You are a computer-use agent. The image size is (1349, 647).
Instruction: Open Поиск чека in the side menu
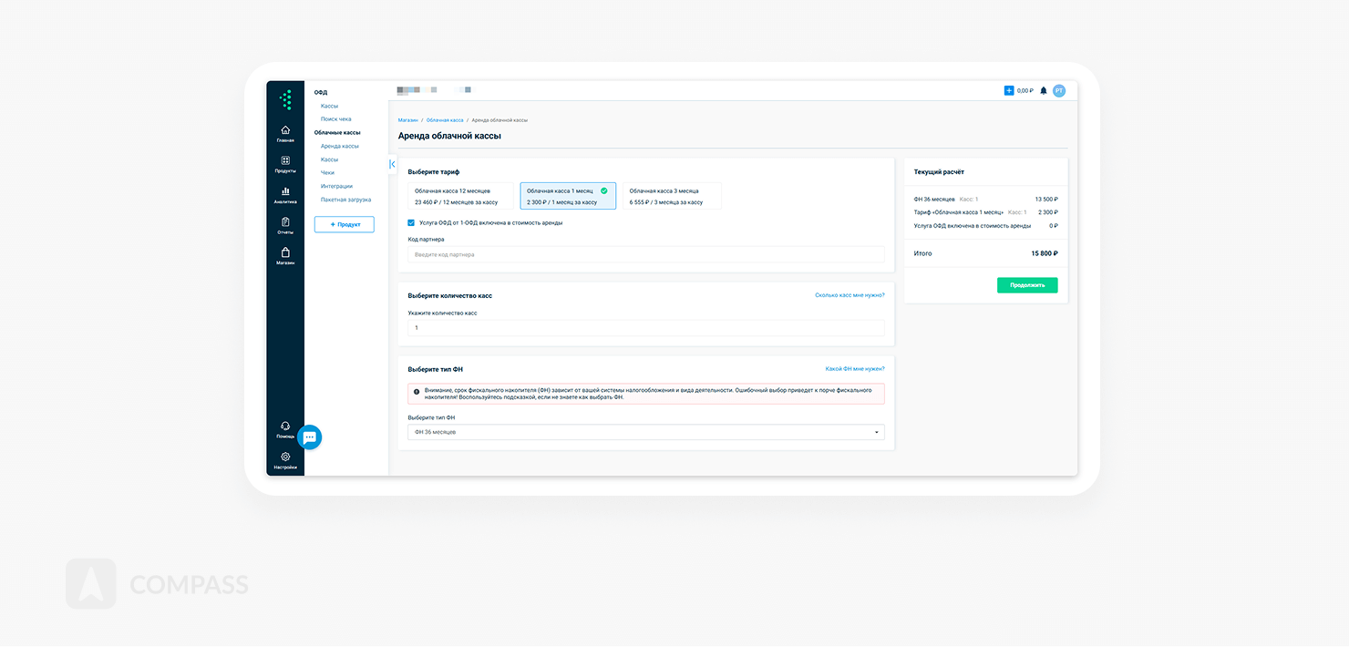tap(335, 119)
